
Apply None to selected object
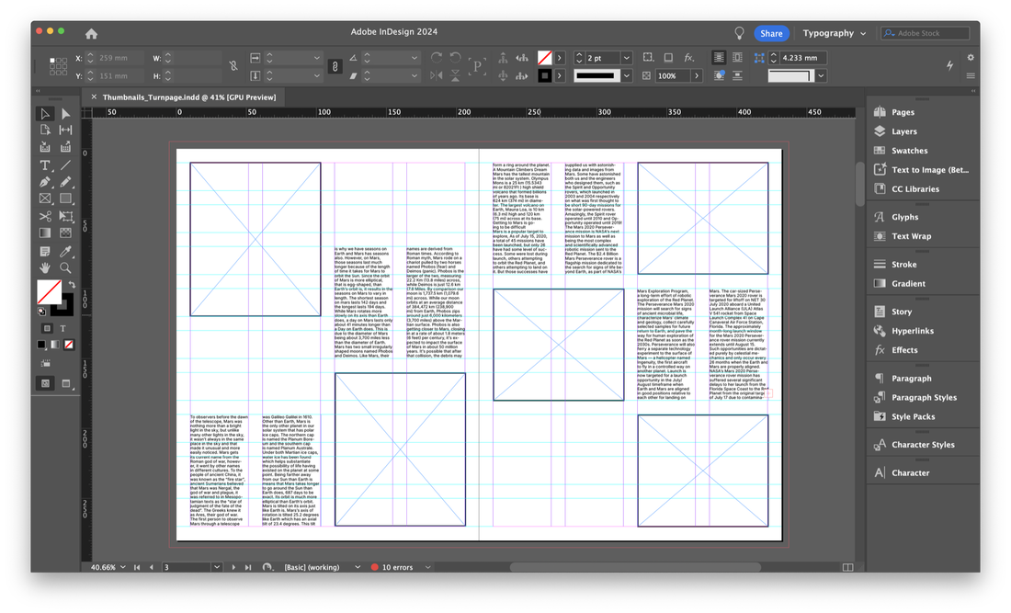[x=69, y=345]
